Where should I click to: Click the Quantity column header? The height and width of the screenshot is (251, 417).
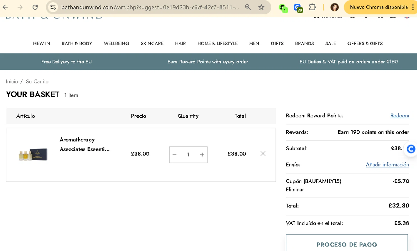click(188, 116)
